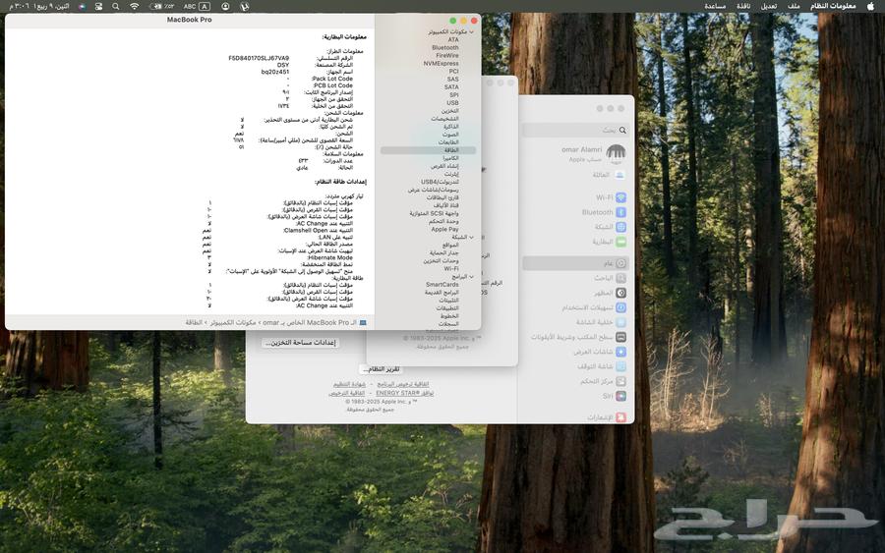Open the ملف menu in the menu bar

(794, 6)
